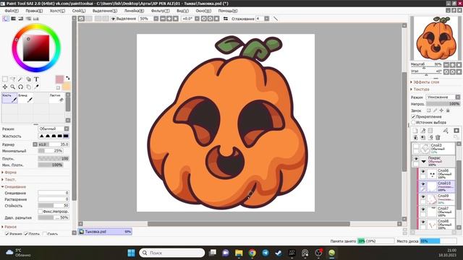Adjust the brush Размер size slider
The width and height of the screenshot is (463, 260).
click(x=54, y=144)
